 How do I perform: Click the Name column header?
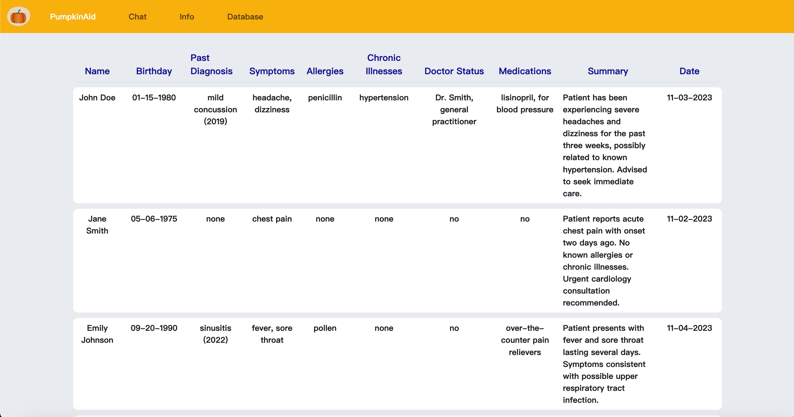97,71
